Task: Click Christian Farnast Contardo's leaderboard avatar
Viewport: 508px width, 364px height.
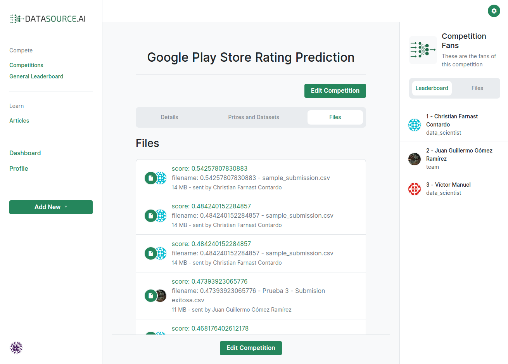Action: point(415,125)
